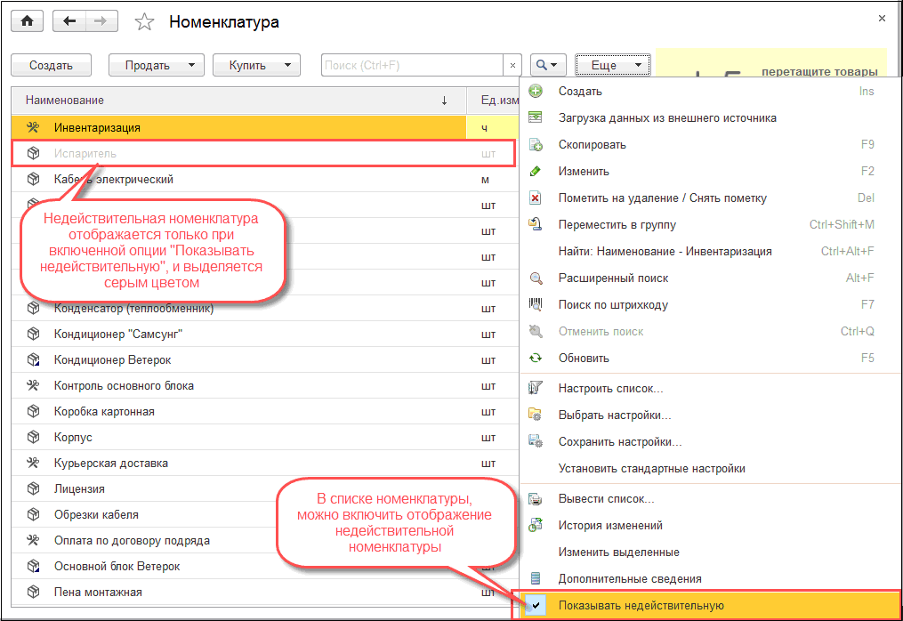Clear the search field with X button

point(512,65)
